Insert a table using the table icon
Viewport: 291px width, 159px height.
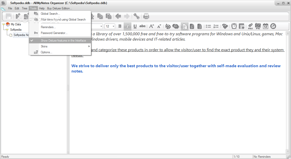click(x=241, y=26)
